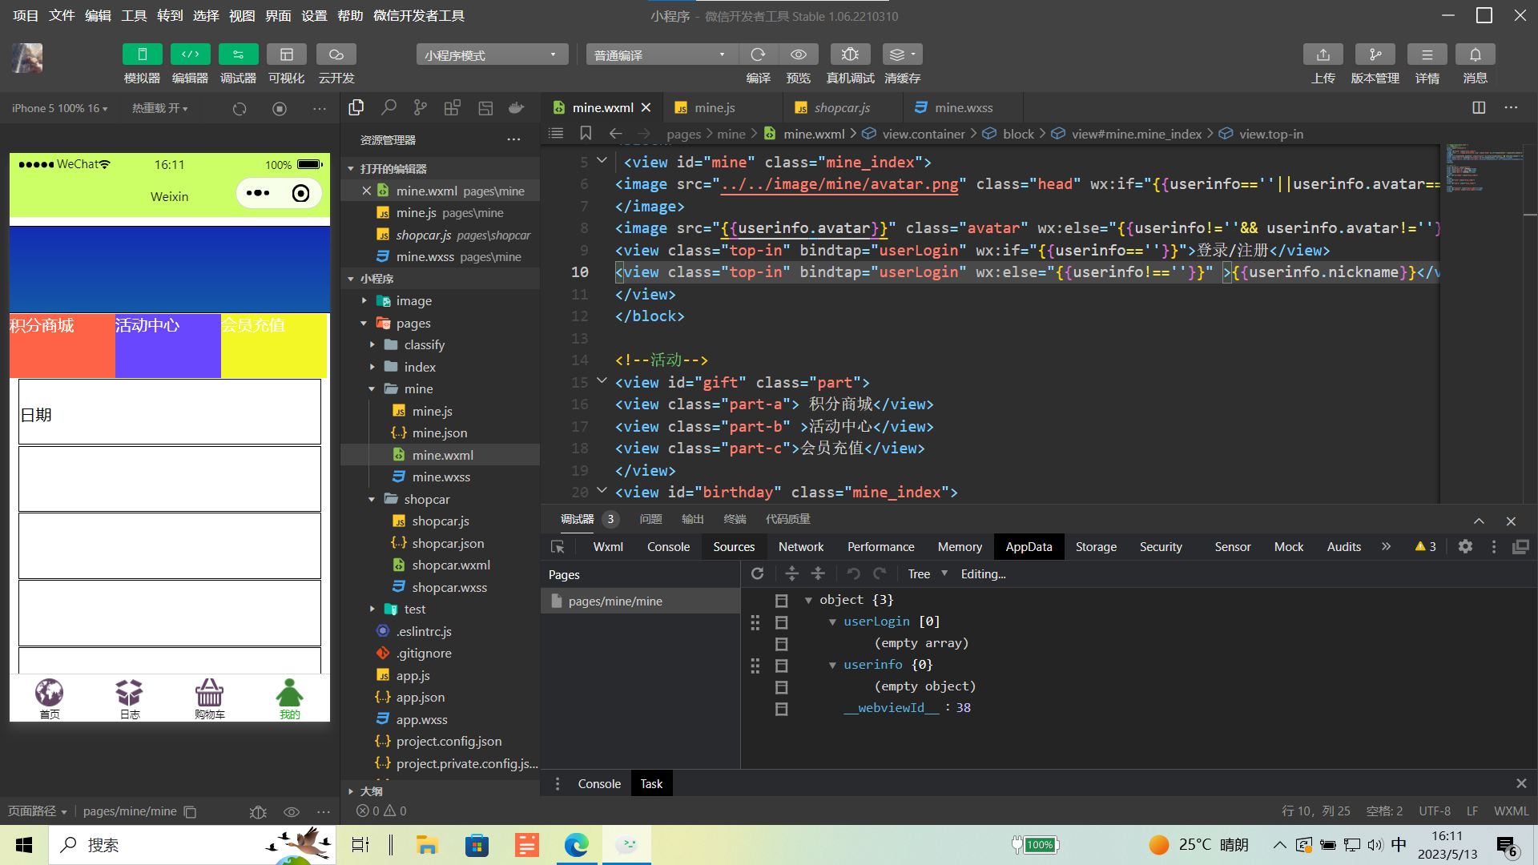1538x865 pixels.
Task: Toggle the Debugger (调试器) toolbar button
Action: pos(238,54)
